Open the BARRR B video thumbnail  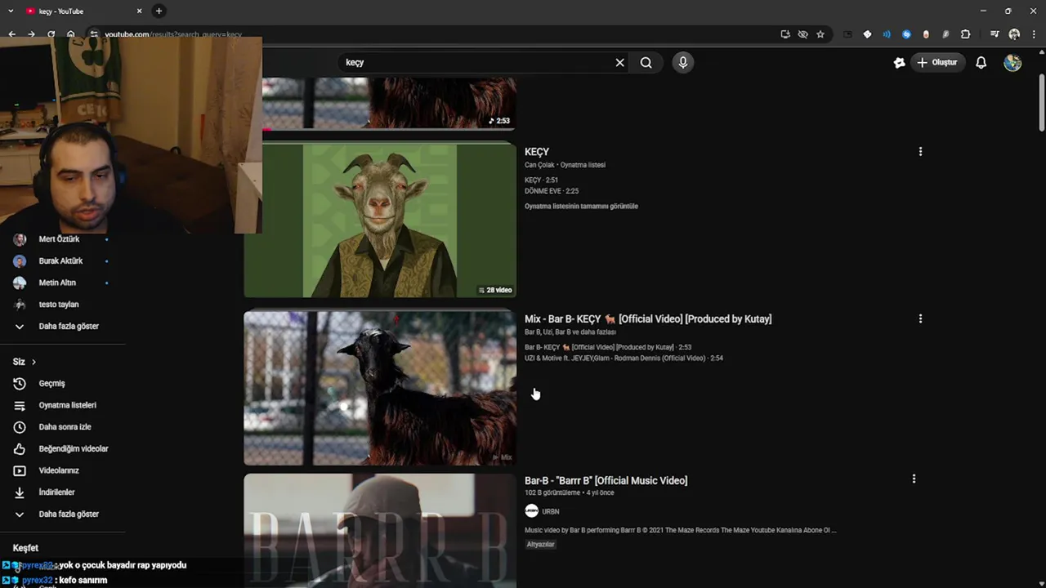click(x=380, y=531)
